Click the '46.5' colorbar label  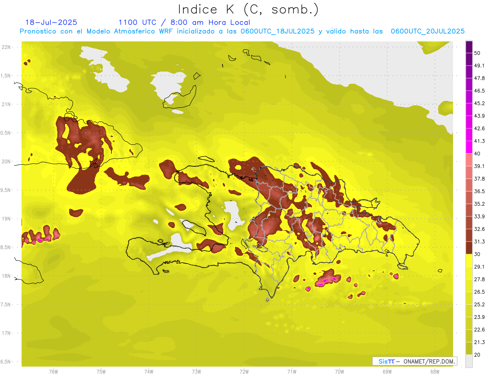[x=480, y=91]
